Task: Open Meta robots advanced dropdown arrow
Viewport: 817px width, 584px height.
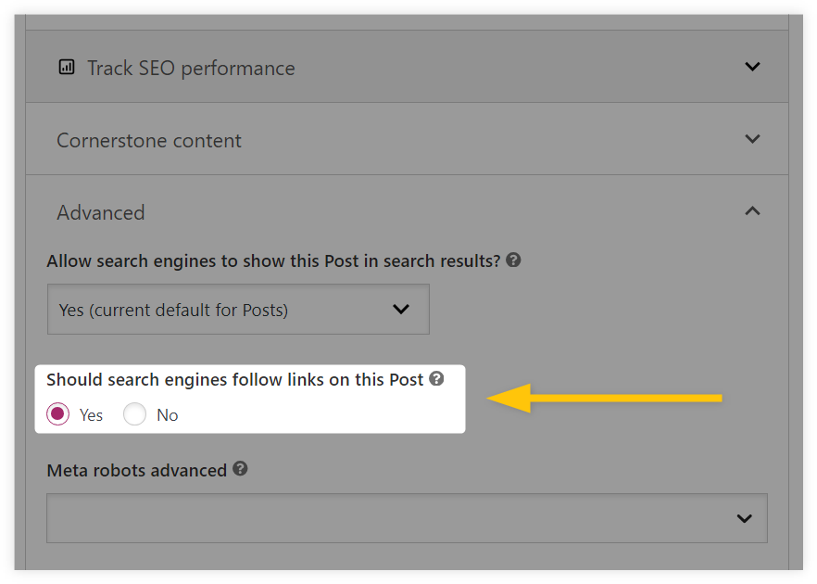Action: point(744,518)
